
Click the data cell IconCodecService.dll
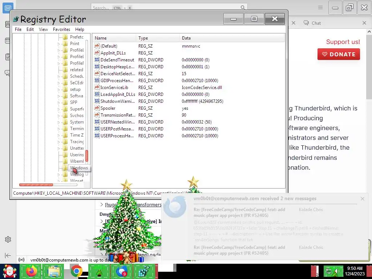click(x=202, y=87)
